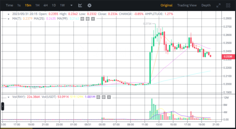Open MA indicator settings icon
This screenshot has height=129, width=236.
point(88,19)
